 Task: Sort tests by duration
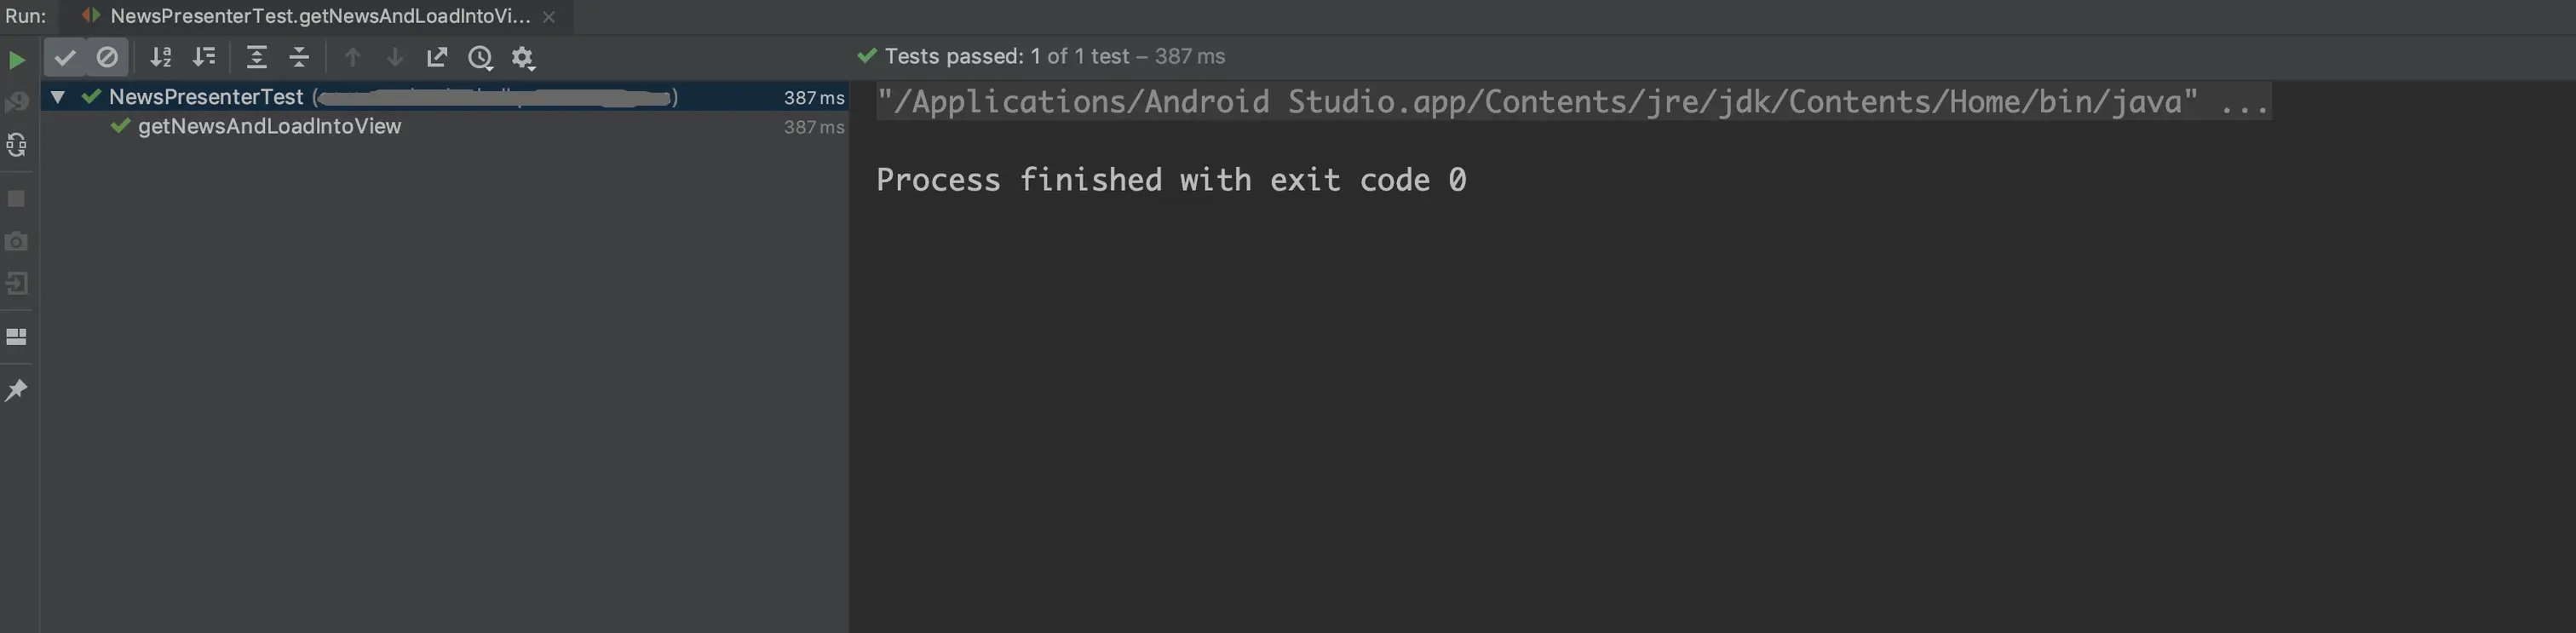click(204, 58)
